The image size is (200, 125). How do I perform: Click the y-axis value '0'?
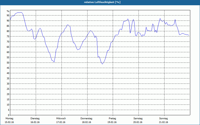pos(9,115)
